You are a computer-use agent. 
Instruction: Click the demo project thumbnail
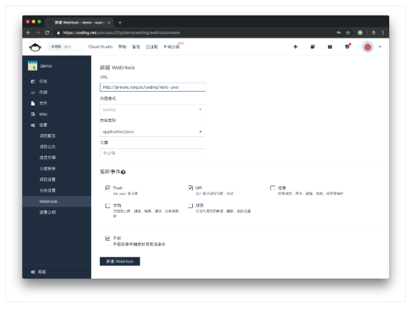(x=33, y=66)
